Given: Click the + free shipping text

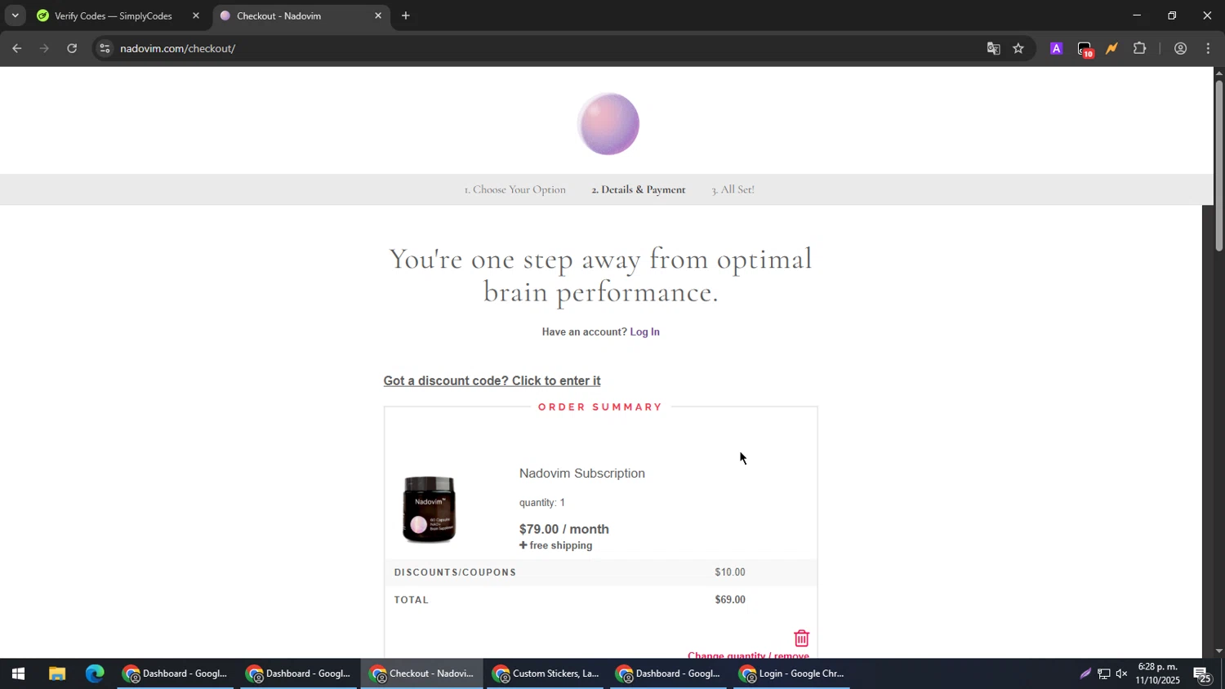Looking at the screenshot, I should pos(556,545).
